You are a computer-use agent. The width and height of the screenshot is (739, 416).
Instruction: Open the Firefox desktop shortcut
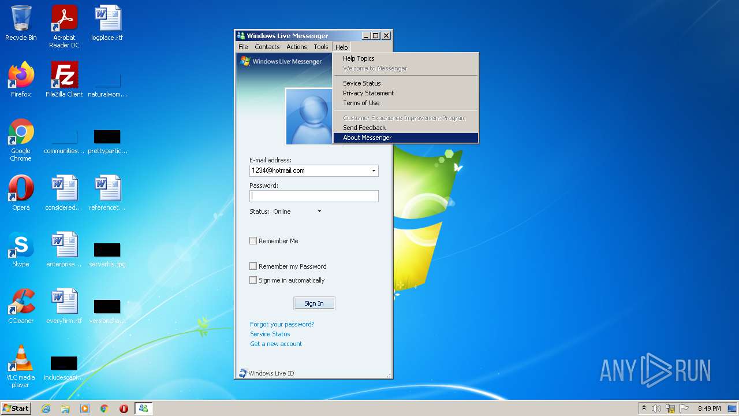[x=21, y=80]
